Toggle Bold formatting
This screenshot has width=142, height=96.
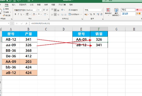pyautogui.click(x=16, y=14)
